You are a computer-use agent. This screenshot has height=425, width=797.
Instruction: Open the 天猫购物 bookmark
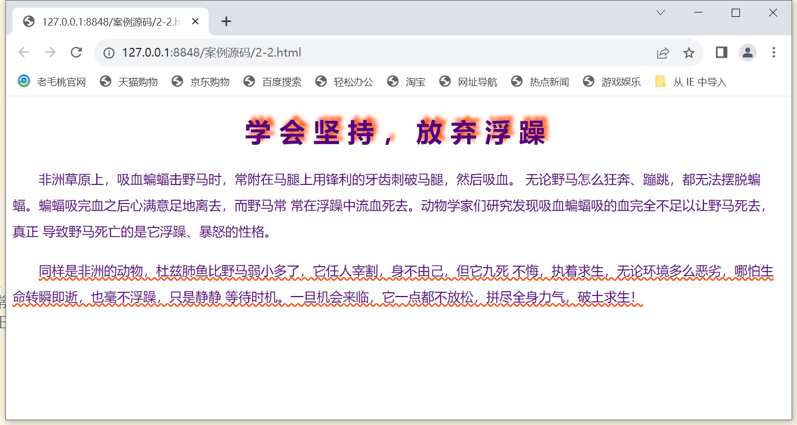tap(129, 82)
